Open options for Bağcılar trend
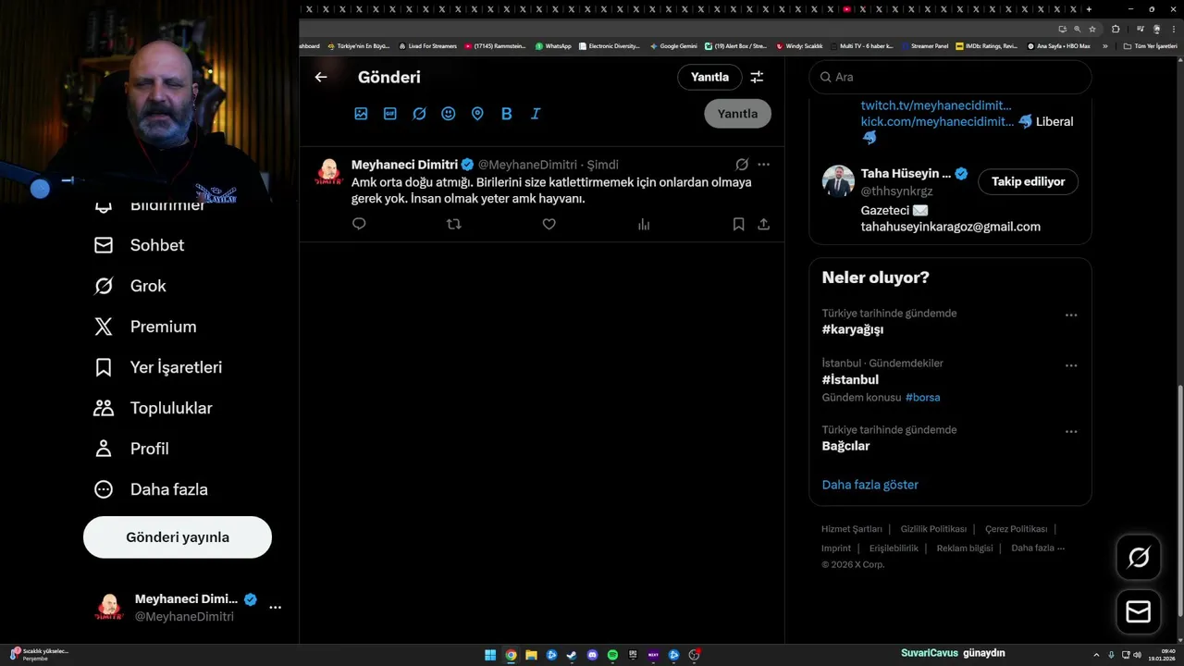1184x666 pixels. (1071, 432)
